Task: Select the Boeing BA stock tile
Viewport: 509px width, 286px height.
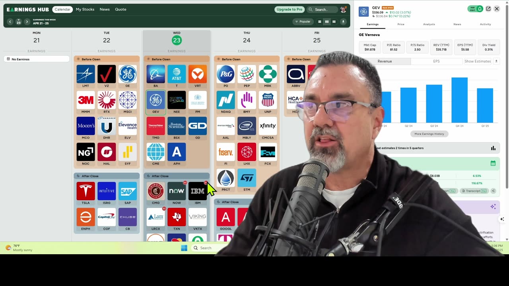Action: (155, 76)
